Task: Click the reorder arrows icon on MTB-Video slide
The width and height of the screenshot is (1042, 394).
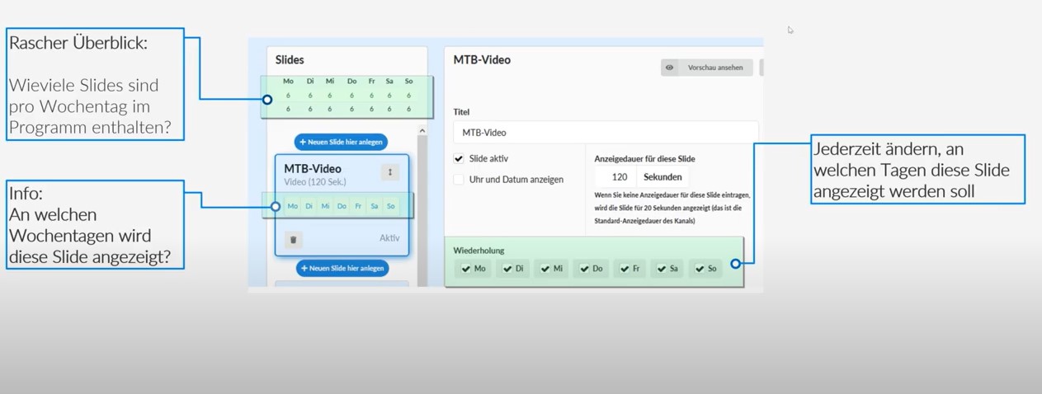Action: click(390, 172)
